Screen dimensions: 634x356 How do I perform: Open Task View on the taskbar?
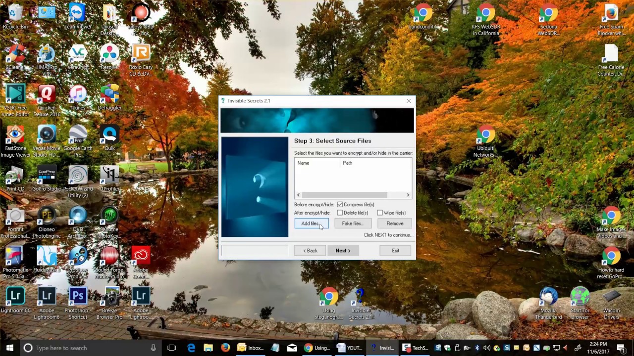coord(171,348)
